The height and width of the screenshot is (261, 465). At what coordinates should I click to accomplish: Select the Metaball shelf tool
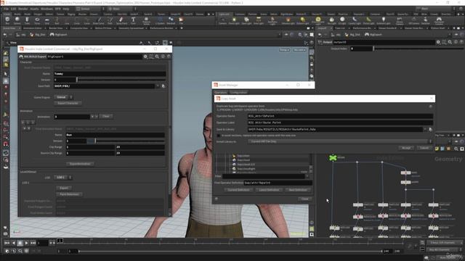pyautogui.click(x=171, y=20)
